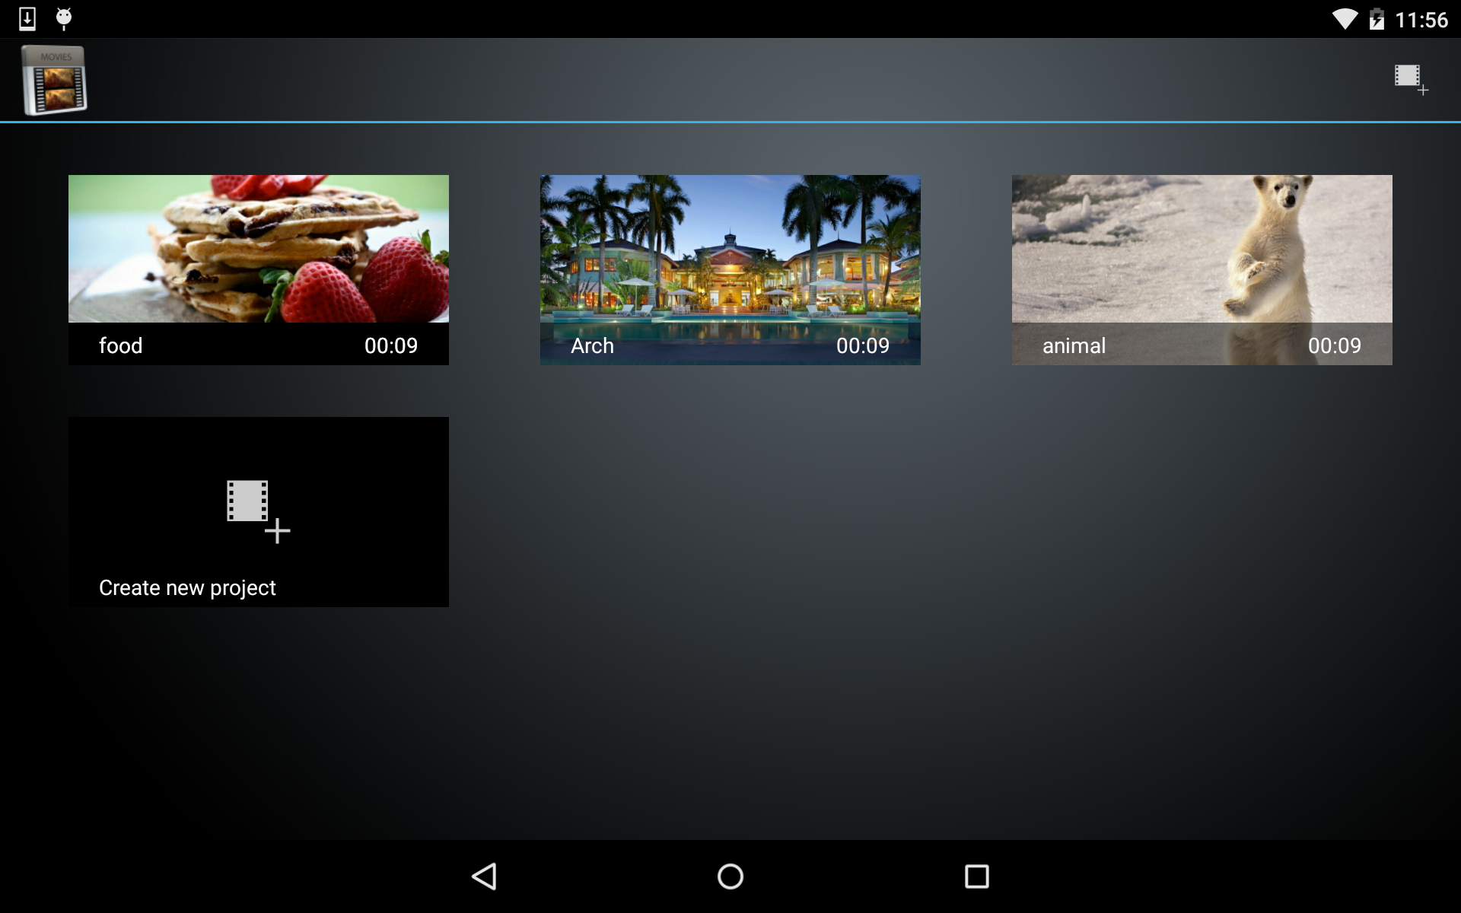Select the "Arch" project title text

click(592, 345)
